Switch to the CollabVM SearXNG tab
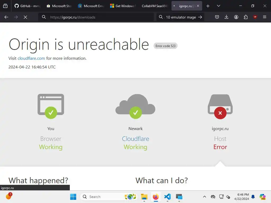271x203 pixels. click(155, 6)
